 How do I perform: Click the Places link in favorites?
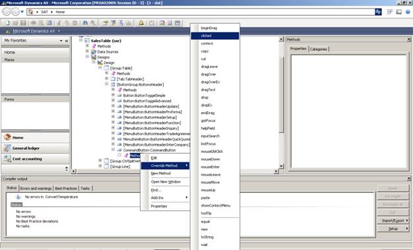9,60
